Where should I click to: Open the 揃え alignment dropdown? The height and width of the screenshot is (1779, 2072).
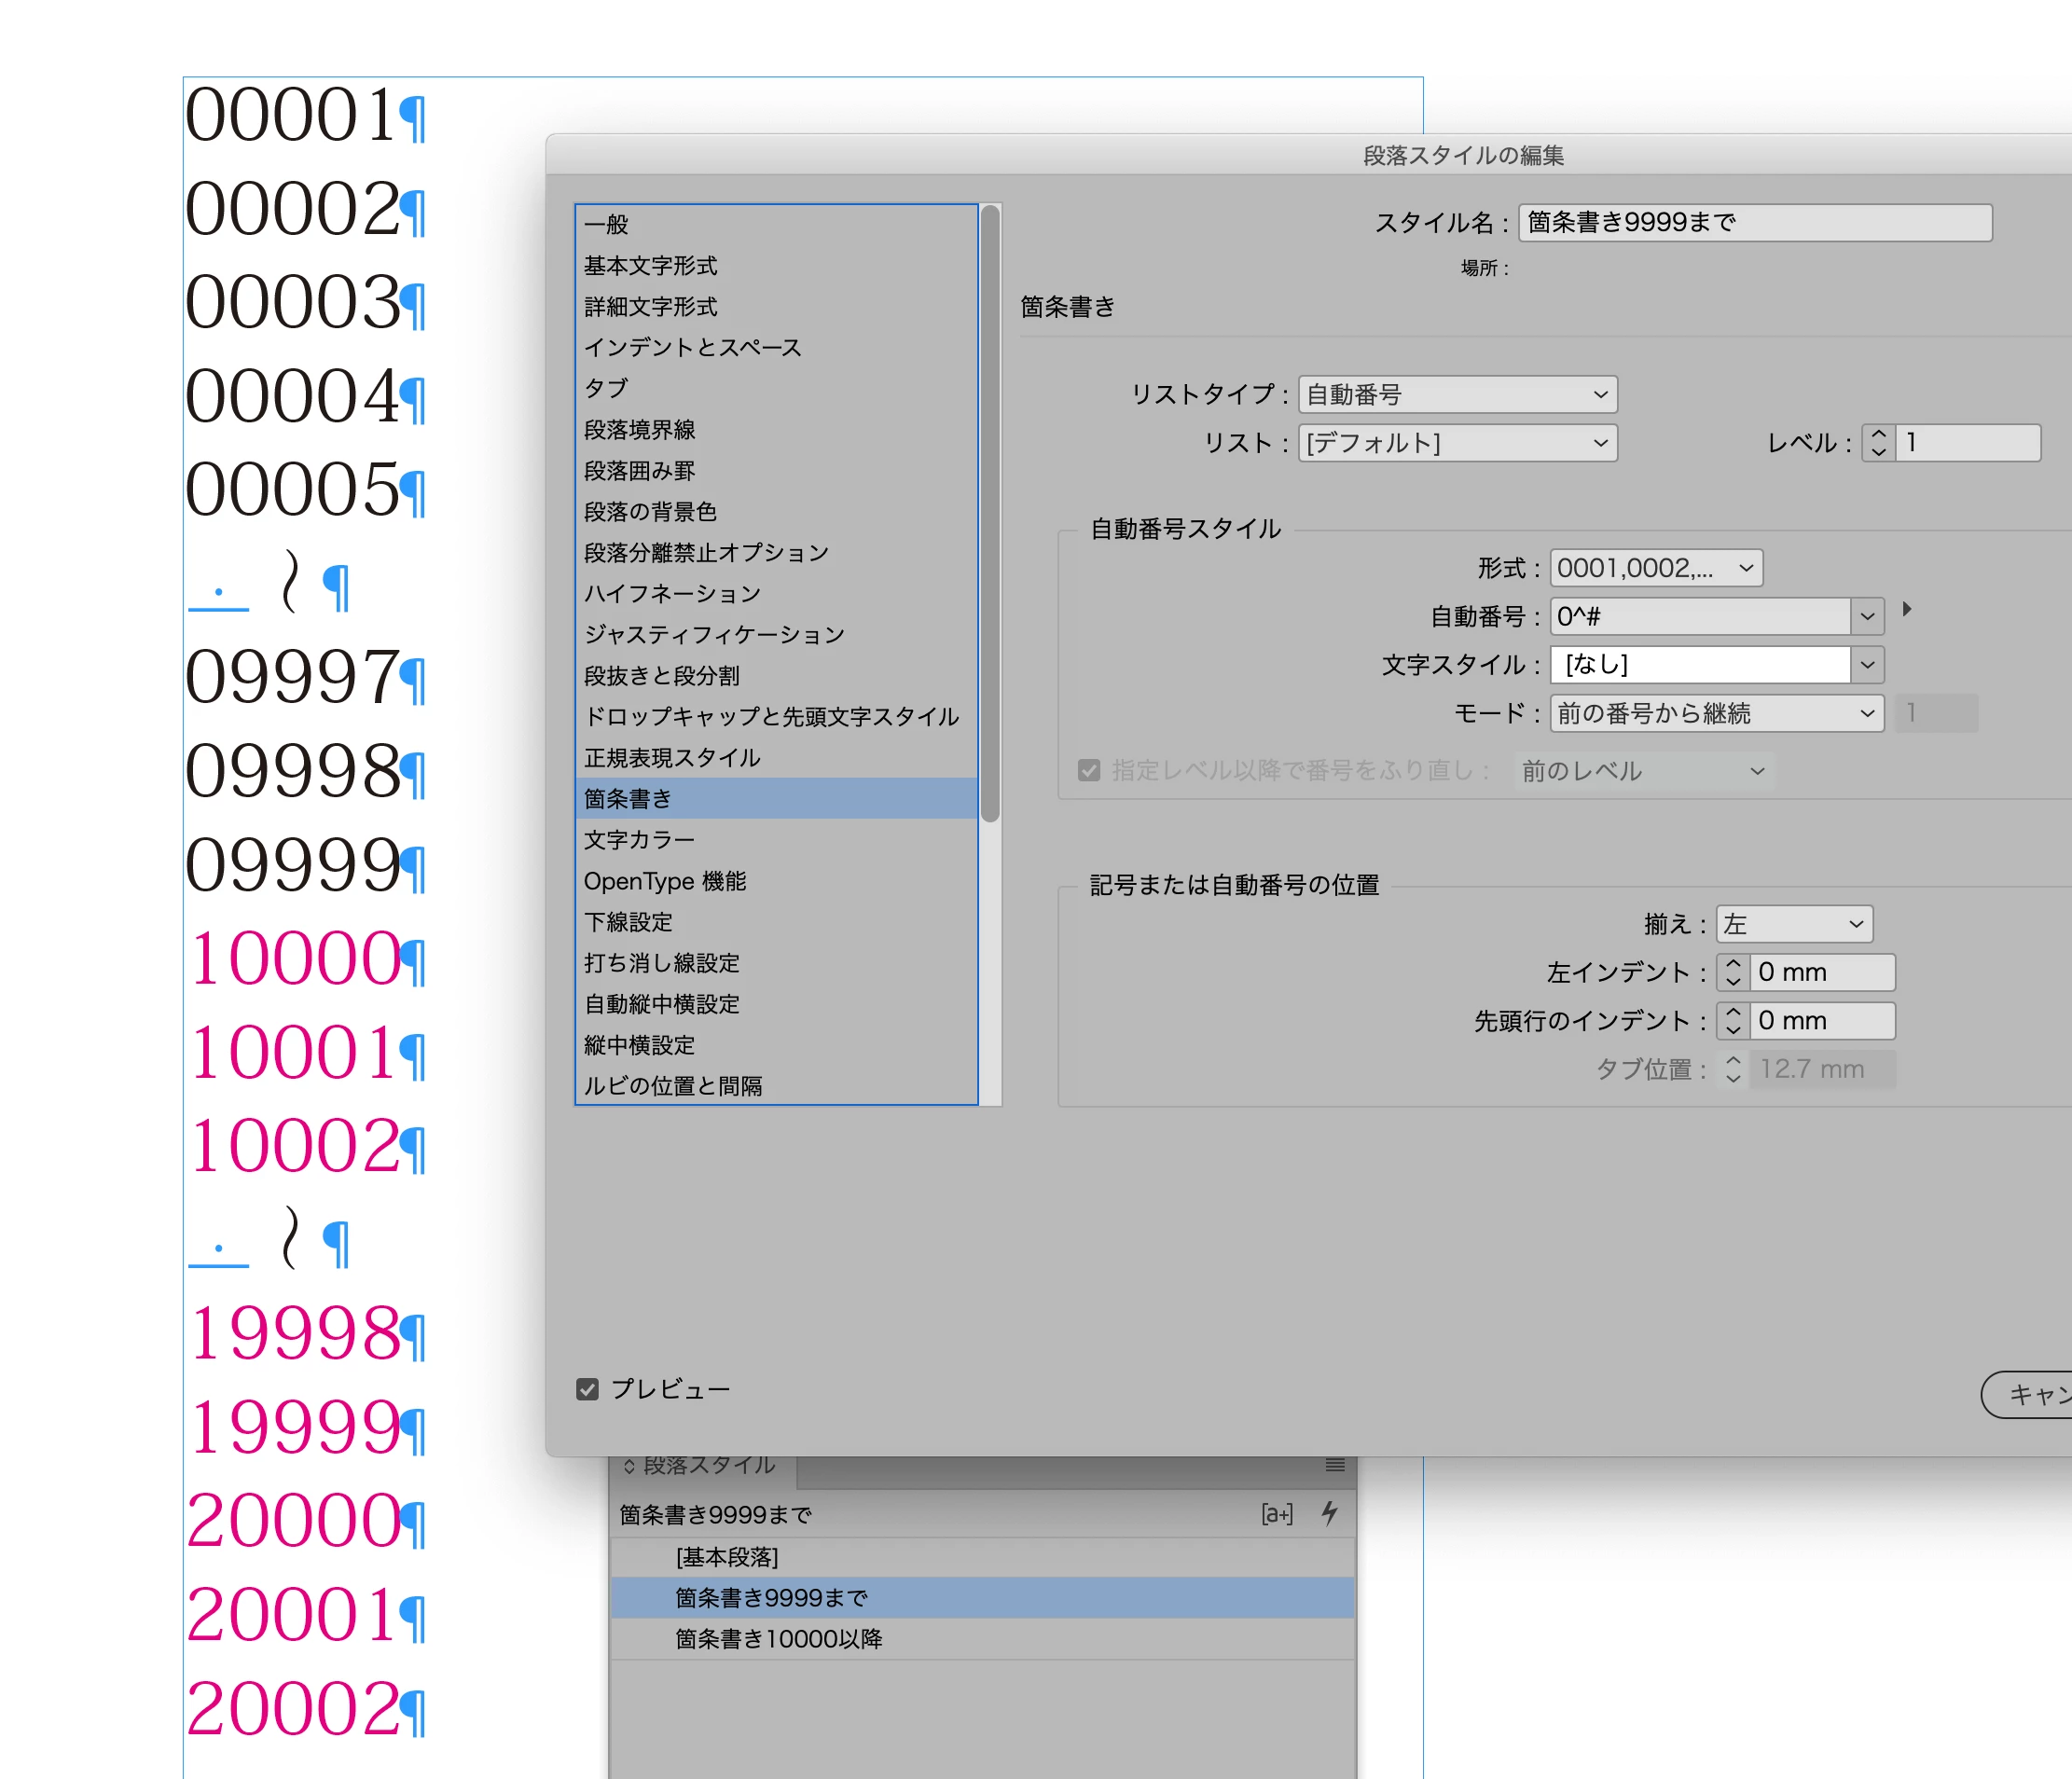click(1793, 924)
